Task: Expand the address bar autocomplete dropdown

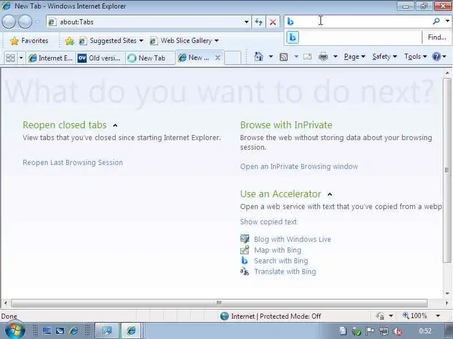Action: tap(246, 22)
